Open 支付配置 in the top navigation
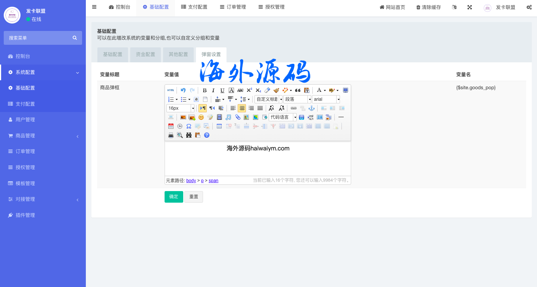 pyautogui.click(x=194, y=7)
